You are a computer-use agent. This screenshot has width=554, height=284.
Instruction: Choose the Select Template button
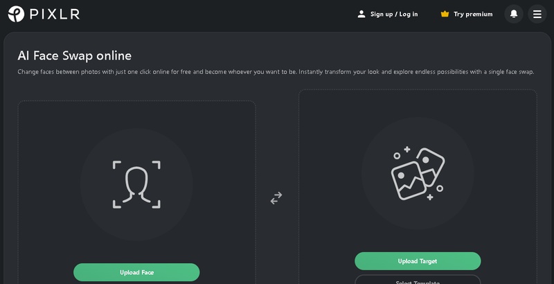[418, 281]
